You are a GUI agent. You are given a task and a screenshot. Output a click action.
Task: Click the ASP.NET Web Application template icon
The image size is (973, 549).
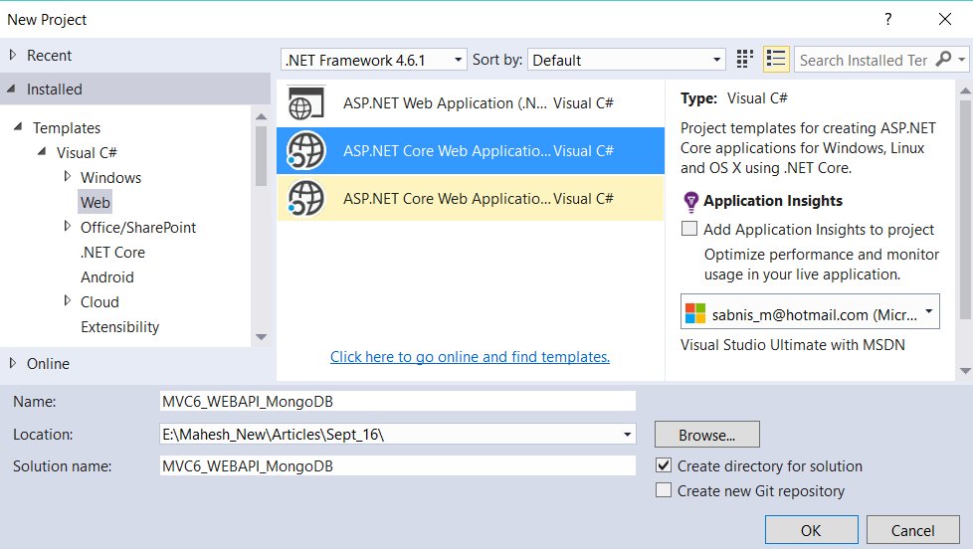[305, 103]
